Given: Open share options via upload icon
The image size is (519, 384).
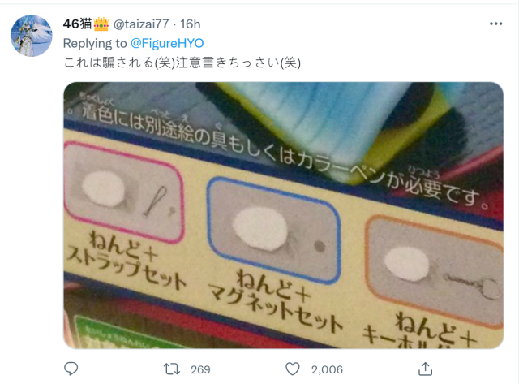Looking at the screenshot, I should (x=425, y=369).
